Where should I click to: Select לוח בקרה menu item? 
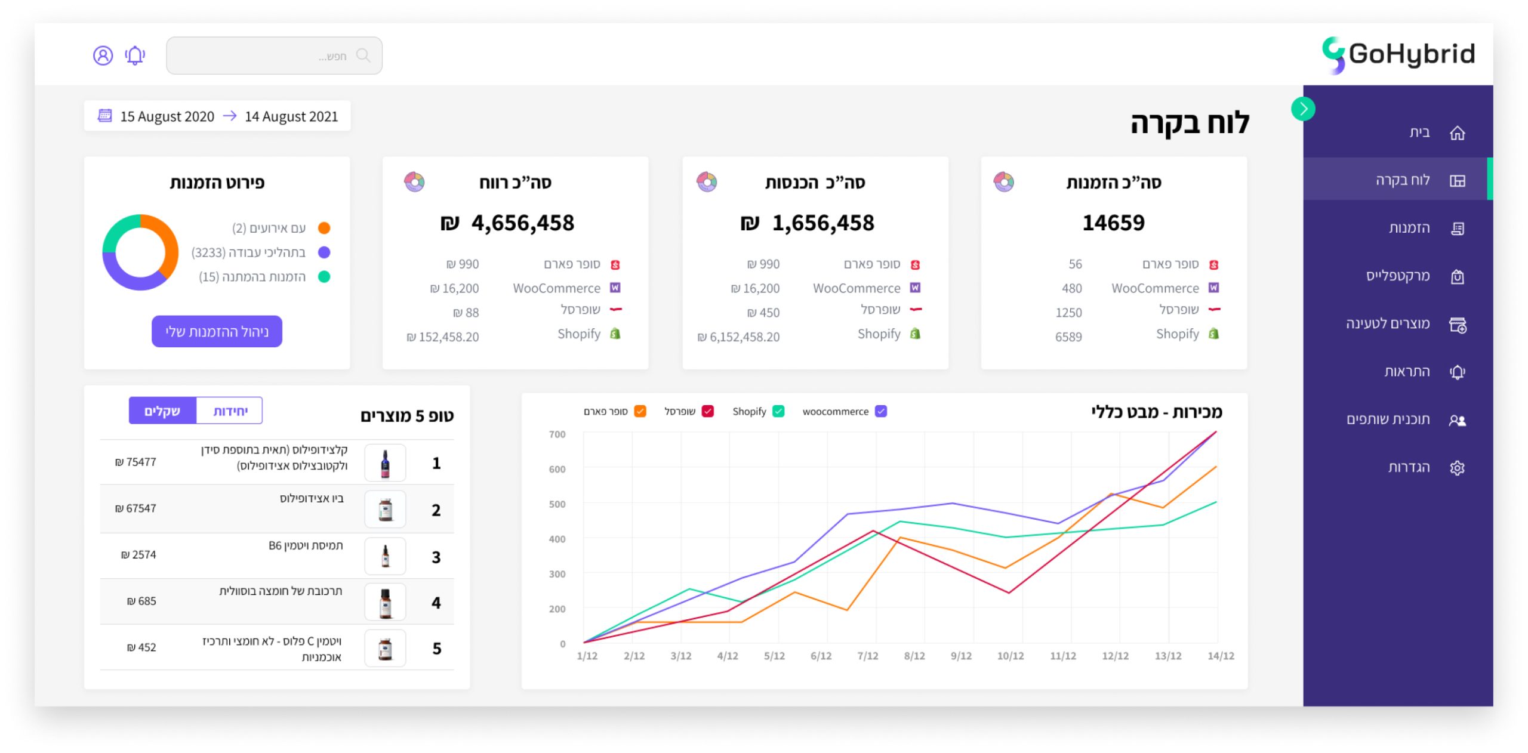(x=1398, y=180)
